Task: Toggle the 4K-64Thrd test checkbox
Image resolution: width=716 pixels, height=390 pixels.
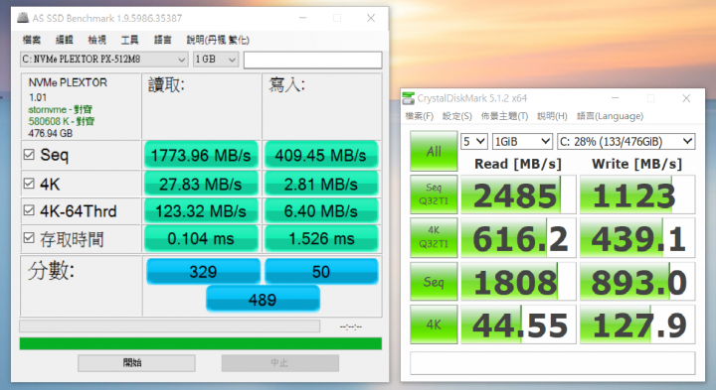Action: point(29,210)
